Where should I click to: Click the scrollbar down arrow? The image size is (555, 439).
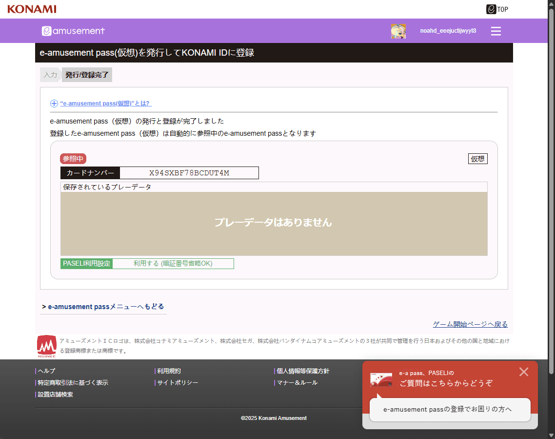[551, 435]
